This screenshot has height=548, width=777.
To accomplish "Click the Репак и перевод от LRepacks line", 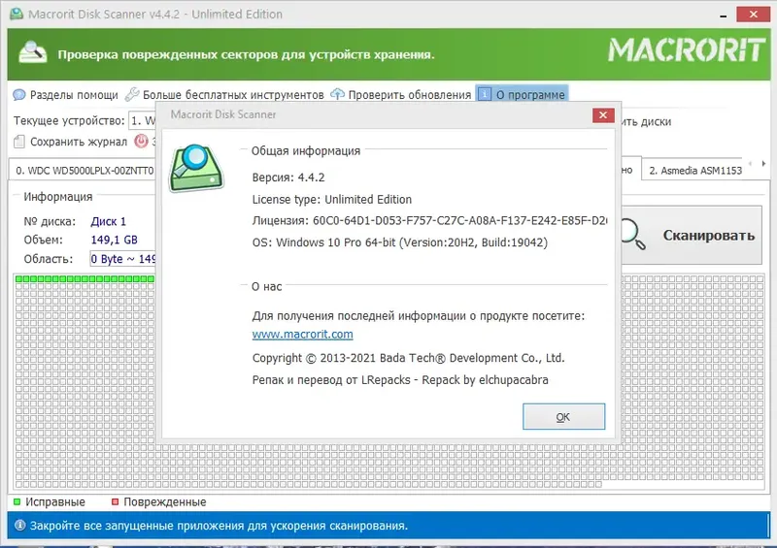I will pyautogui.click(x=400, y=380).
